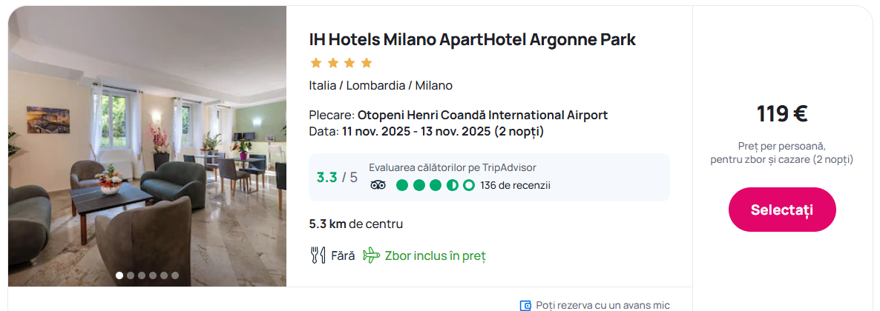Click the Italia / Lombardia / Milano location
Screen dimensions: 880x311
tap(381, 86)
